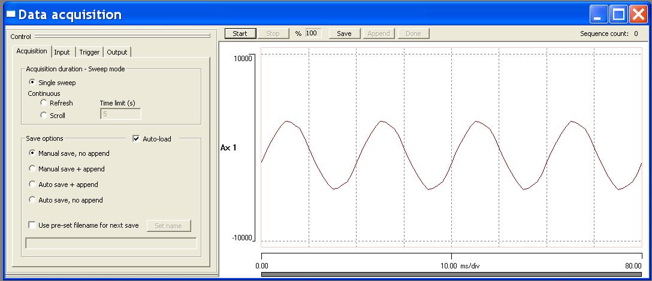Image resolution: width=652 pixels, height=281 pixels.
Task: Open the Trigger tab
Action: point(89,52)
